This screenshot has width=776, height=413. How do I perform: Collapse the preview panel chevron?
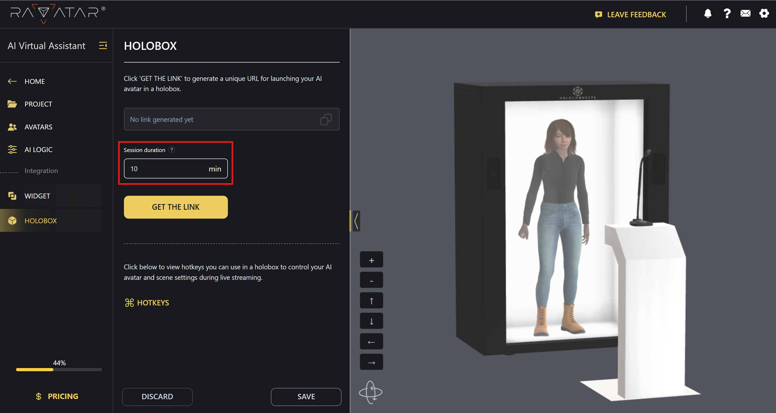[356, 221]
